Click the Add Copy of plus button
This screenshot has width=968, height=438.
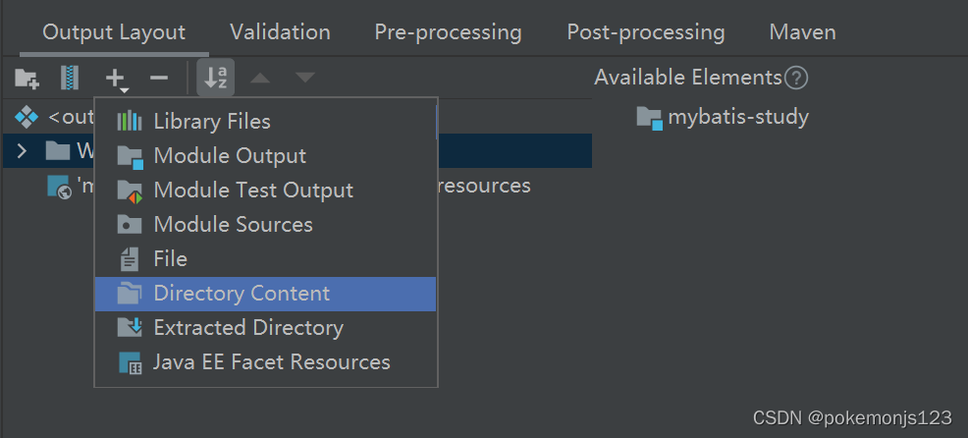point(116,78)
